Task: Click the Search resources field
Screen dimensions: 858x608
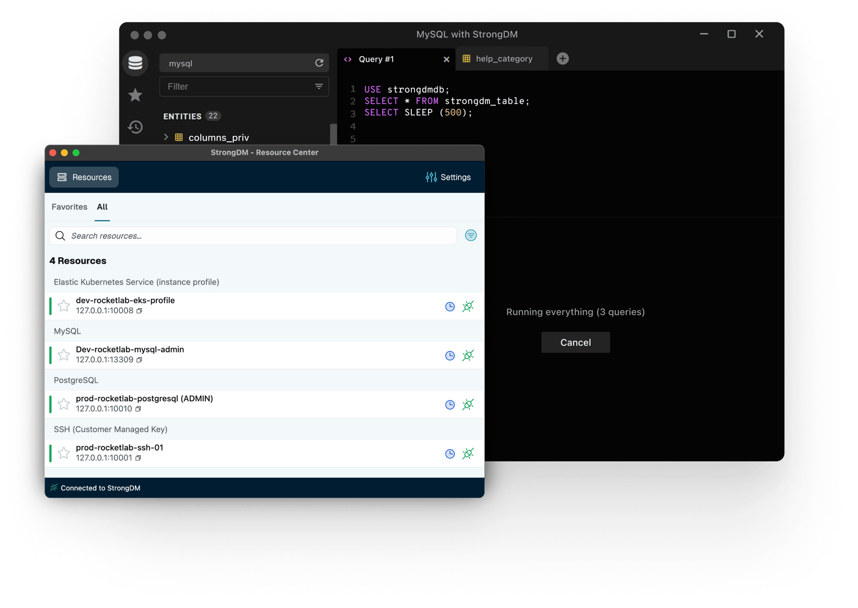Action: (x=253, y=236)
